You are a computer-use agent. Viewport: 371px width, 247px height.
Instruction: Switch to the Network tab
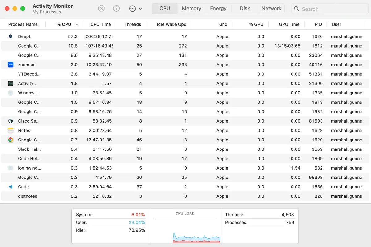(271, 9)
